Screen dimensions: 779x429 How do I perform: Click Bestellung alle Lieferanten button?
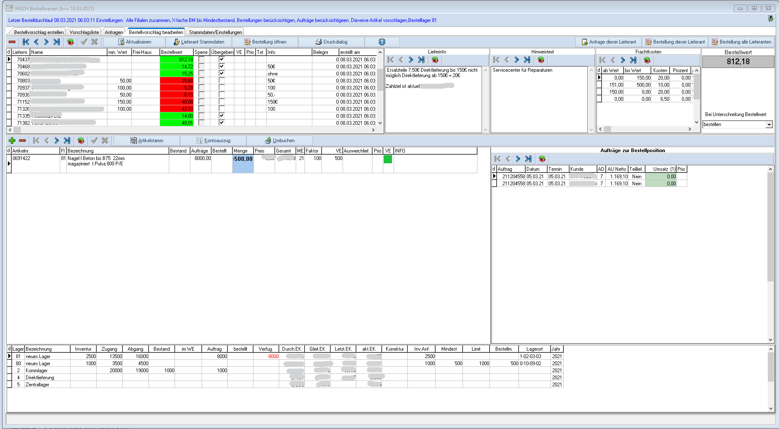tap(741, 42)
